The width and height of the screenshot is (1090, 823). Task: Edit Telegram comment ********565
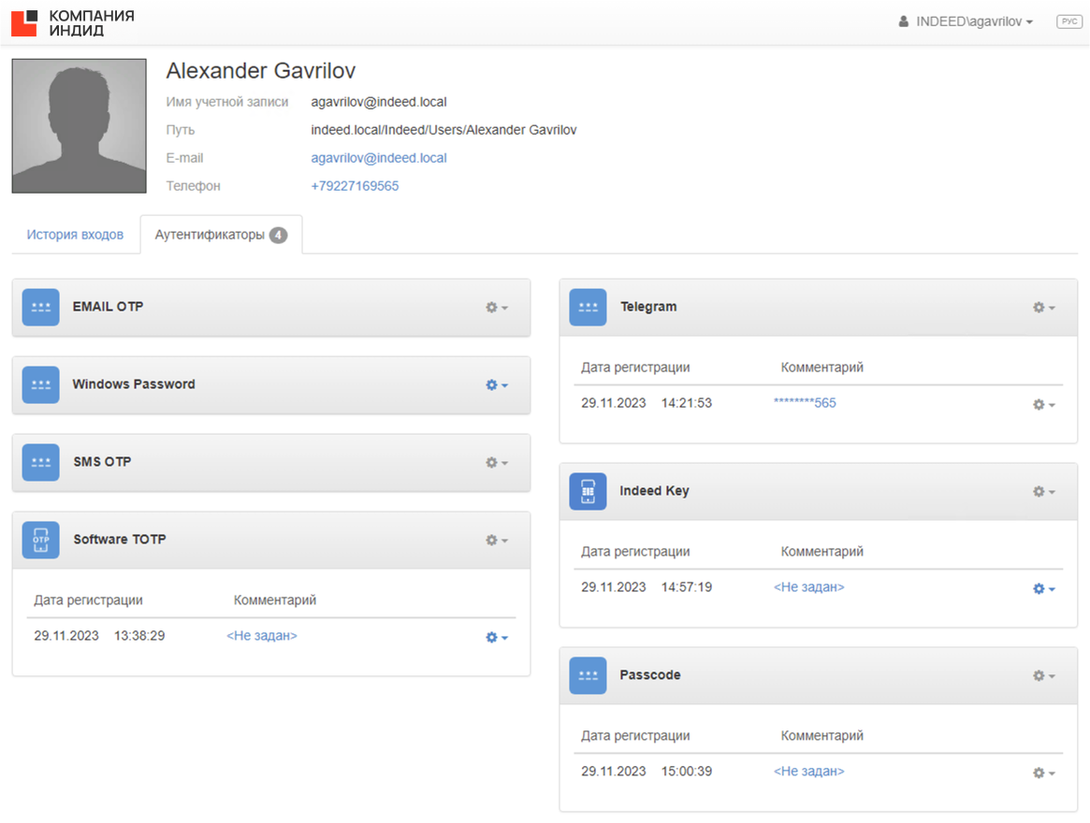click(805, 403)
